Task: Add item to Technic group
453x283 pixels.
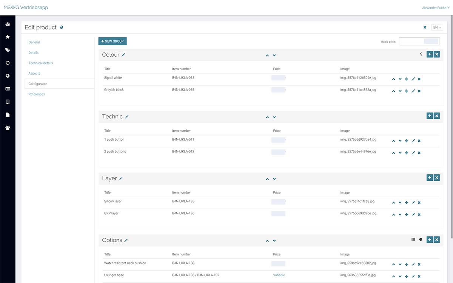Action: (x=430, y=116)
